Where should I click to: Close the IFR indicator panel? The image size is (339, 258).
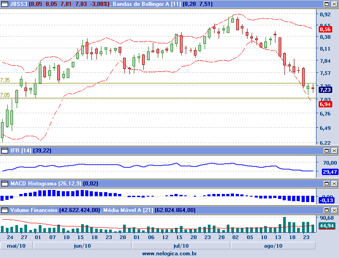click(334, 150)
